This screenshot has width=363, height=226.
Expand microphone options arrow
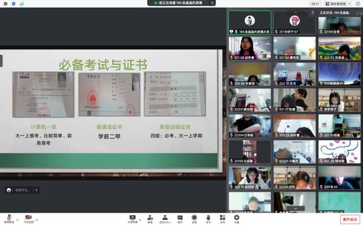click(x=18, y=220)
